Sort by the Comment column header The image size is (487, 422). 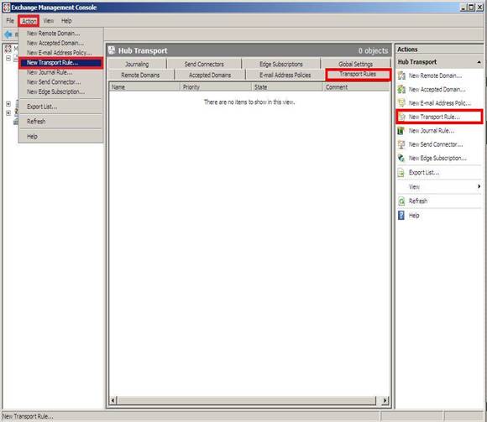(356, 87)
